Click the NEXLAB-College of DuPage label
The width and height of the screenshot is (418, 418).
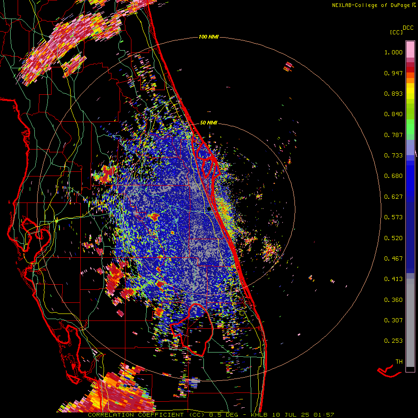coord(371,5)
